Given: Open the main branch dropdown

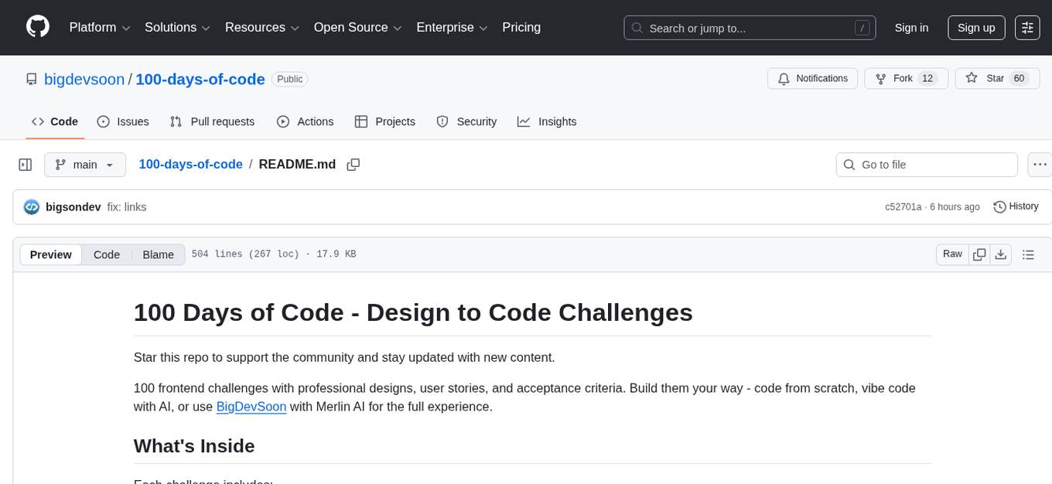Looking at the screenshot, I should coord(85,165).
